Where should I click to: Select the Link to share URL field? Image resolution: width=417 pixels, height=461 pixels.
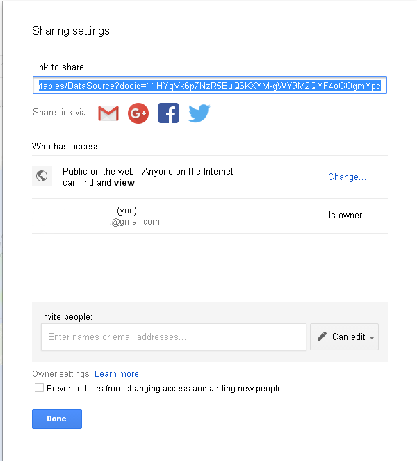(209, 86)
